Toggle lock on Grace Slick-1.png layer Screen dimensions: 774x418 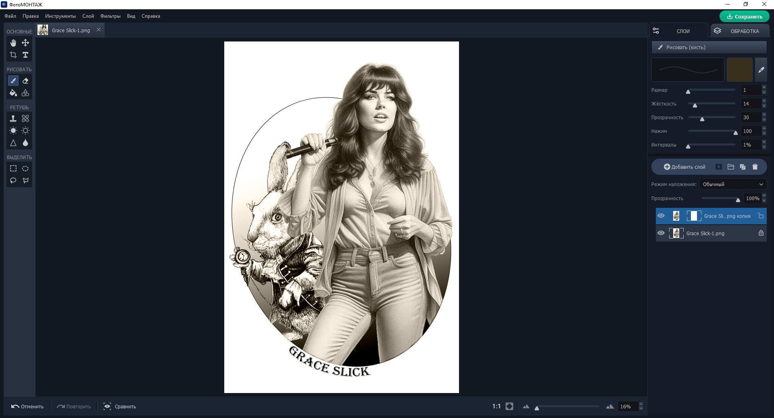[x=761, y=233]
